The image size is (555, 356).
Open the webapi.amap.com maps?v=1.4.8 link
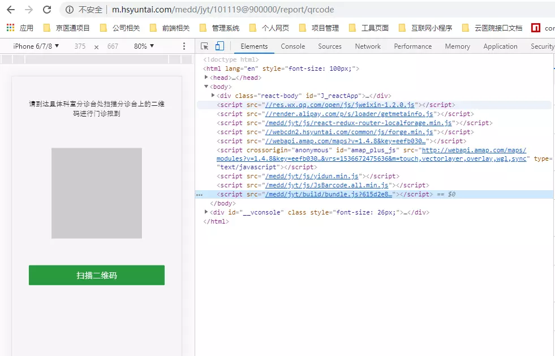coord(346,141)
